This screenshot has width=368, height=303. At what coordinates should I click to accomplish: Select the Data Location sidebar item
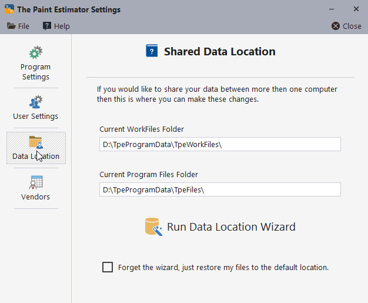(x=36, y=148)
